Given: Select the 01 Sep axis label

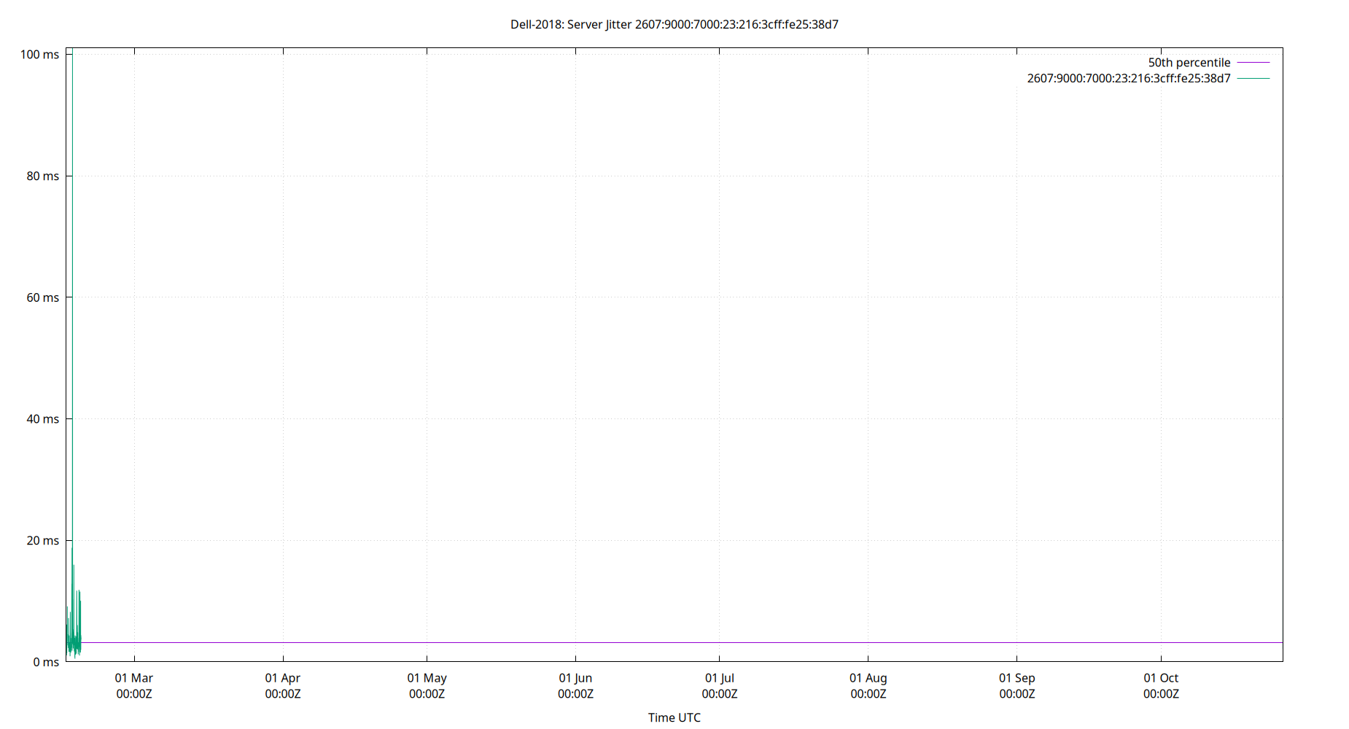Looking at the screenshot, I should 1016,678.
